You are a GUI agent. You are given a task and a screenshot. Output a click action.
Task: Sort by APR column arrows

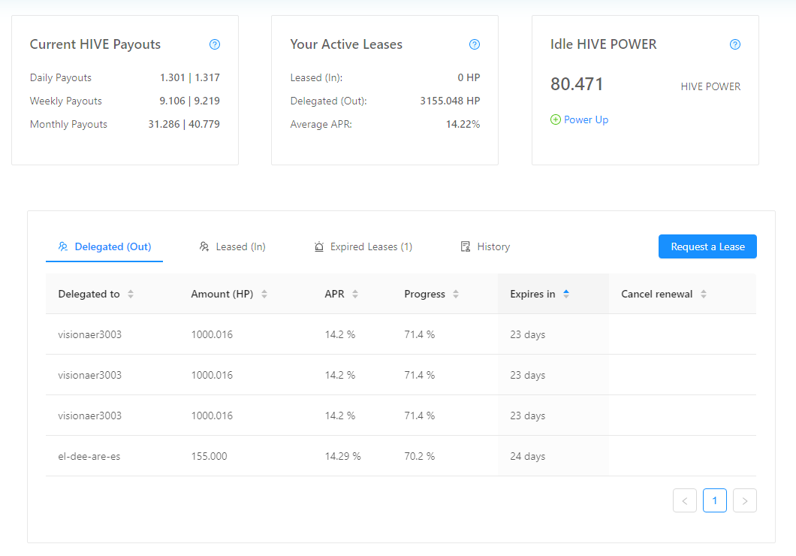[355, 294]
